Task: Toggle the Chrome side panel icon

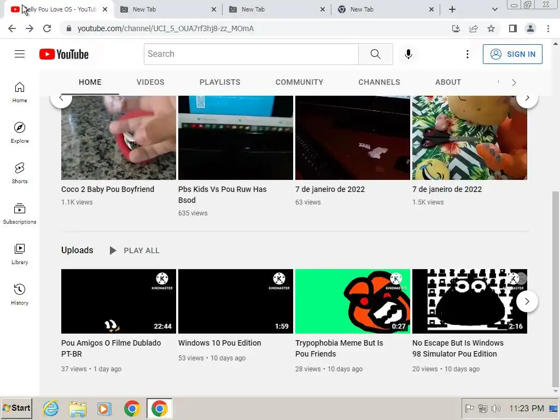Action: [x=513, y=28]
